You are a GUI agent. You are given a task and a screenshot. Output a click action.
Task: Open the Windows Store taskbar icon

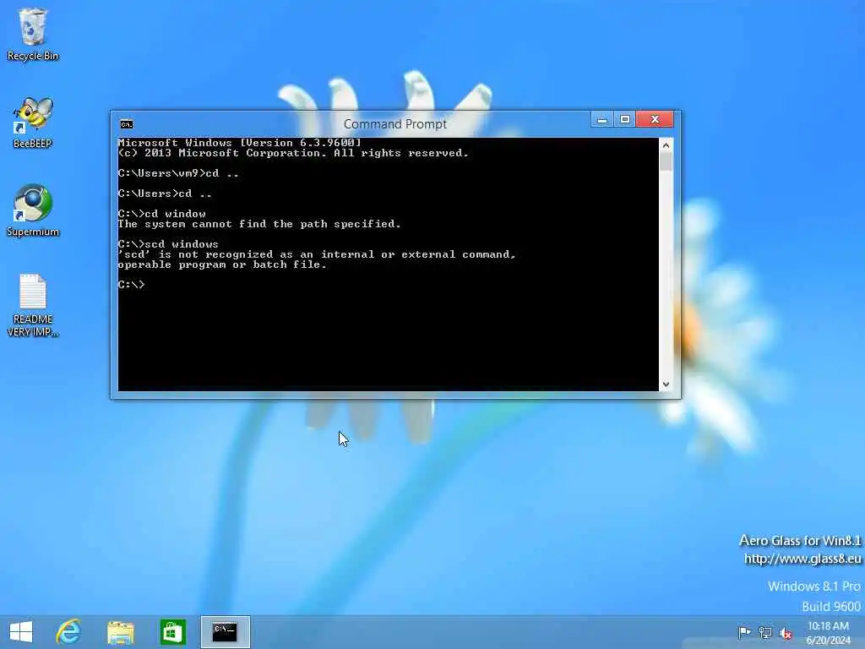(172, 632)
